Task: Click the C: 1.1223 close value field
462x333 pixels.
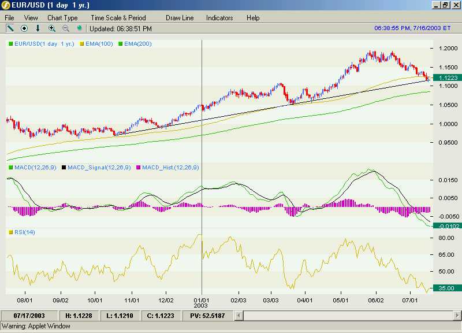Action: tap(161, 316)
